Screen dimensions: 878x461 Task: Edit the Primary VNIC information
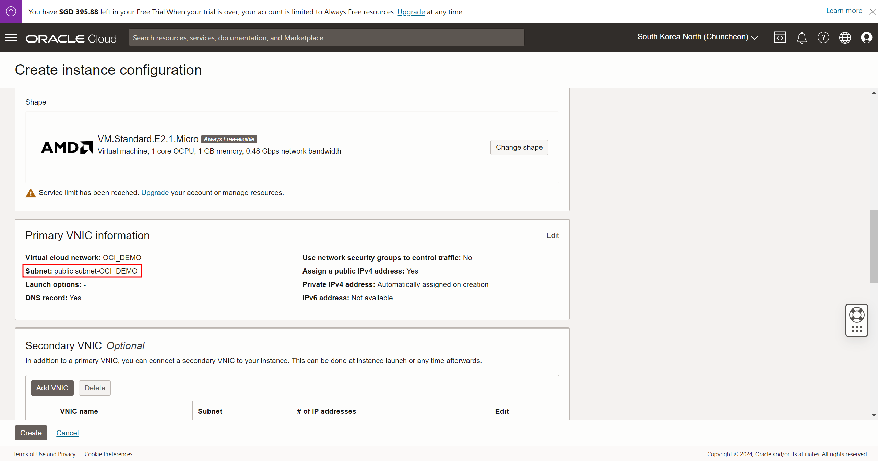(x=552, y=235)
